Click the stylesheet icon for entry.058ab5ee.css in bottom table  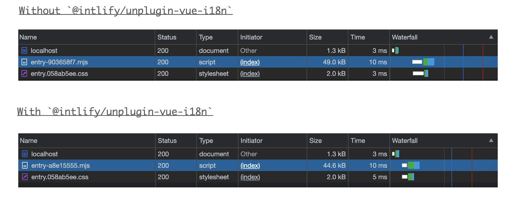coord(24,177)
